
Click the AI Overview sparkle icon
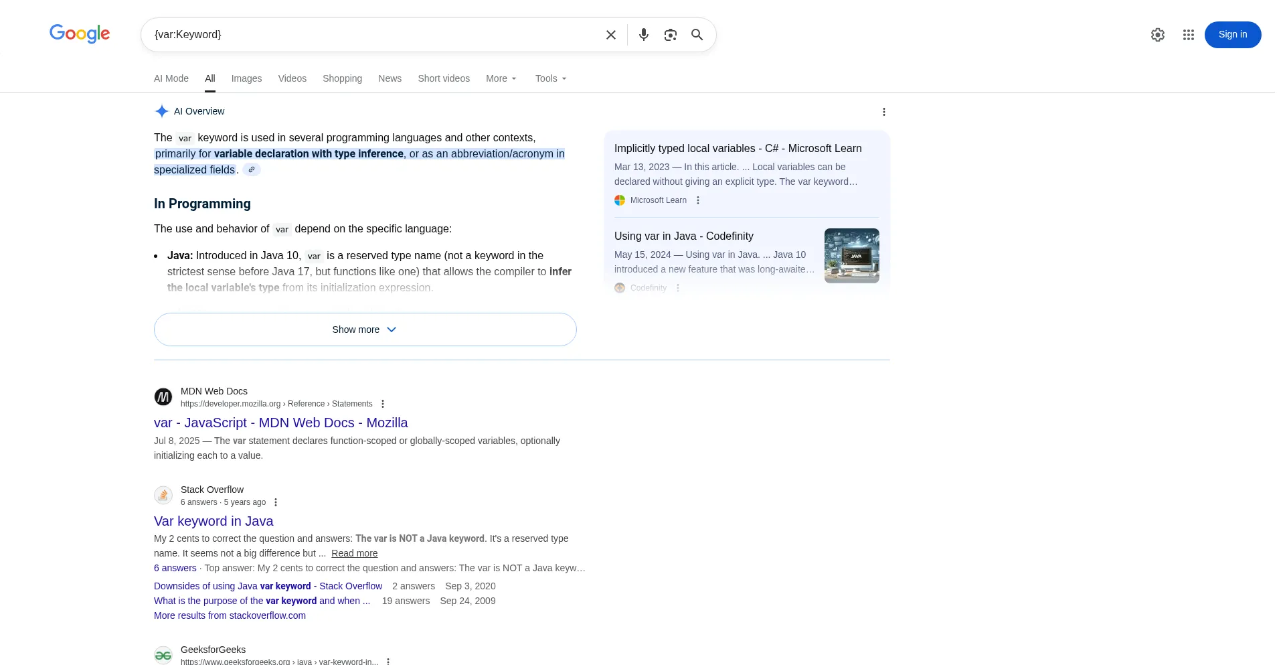[161, 111]
